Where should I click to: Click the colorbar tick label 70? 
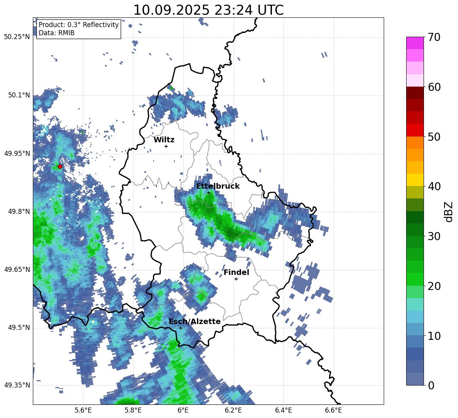pyautogui.click(x=434, y=37)
